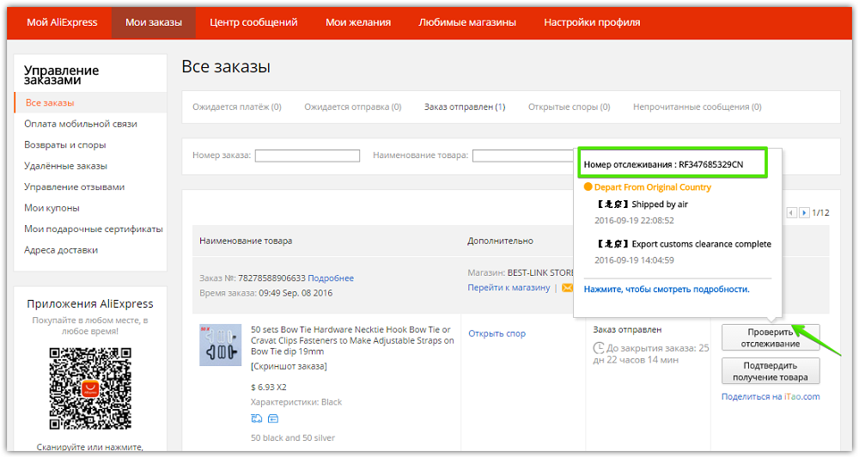Click Приложения AliExpress heading
Screen dimensions: 859x458
point(90,303)
